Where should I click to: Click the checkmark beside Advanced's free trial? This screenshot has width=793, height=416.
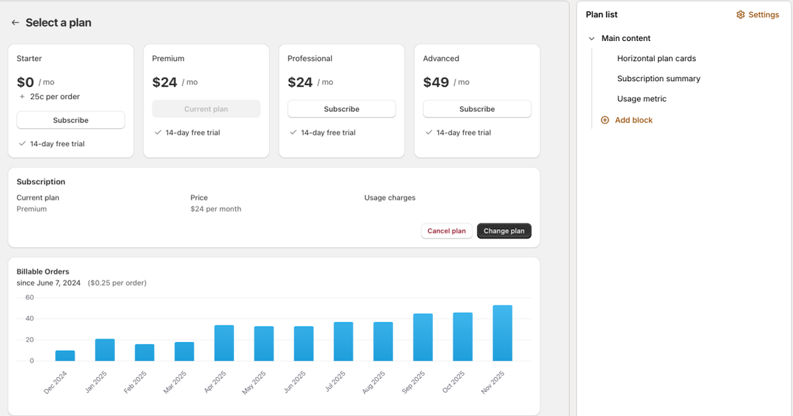[x=430, y=132]
